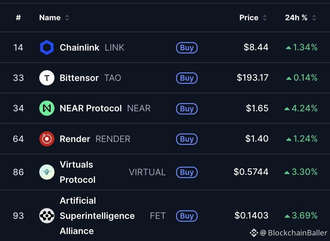This screenshot has width=330, height=241.
Task: Click the Artificial Superintelligence Alliance logo
Action: click(x=47, y=216)
